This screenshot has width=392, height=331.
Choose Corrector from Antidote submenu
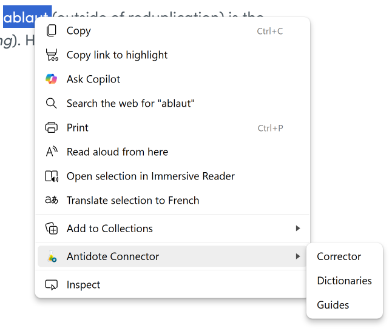tap(339, 256)
